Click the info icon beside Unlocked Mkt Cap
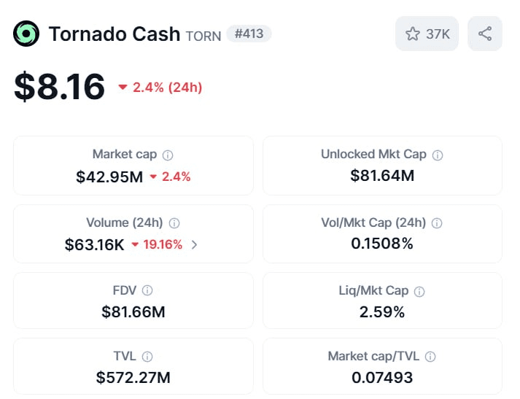 pyautogui.click(x=438, y=155)
